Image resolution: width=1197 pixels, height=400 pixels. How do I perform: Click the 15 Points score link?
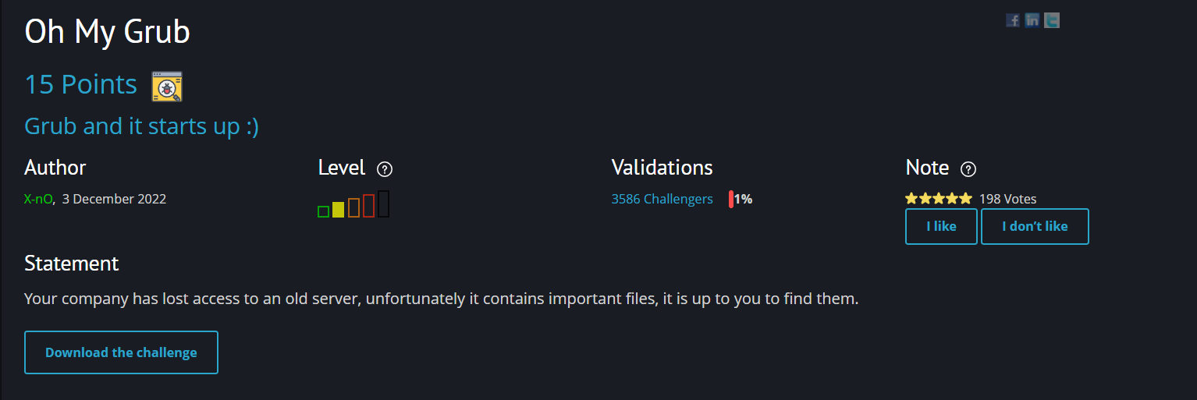click(80, 84)
